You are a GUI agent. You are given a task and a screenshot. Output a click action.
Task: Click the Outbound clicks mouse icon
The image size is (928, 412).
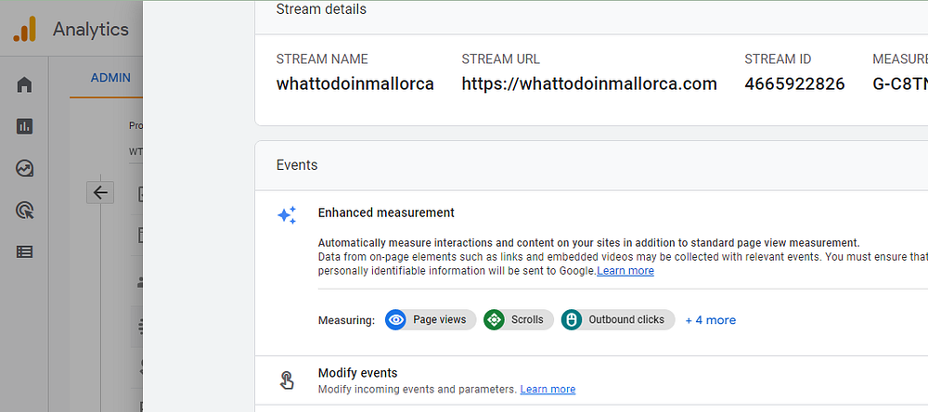pos(571,319)
